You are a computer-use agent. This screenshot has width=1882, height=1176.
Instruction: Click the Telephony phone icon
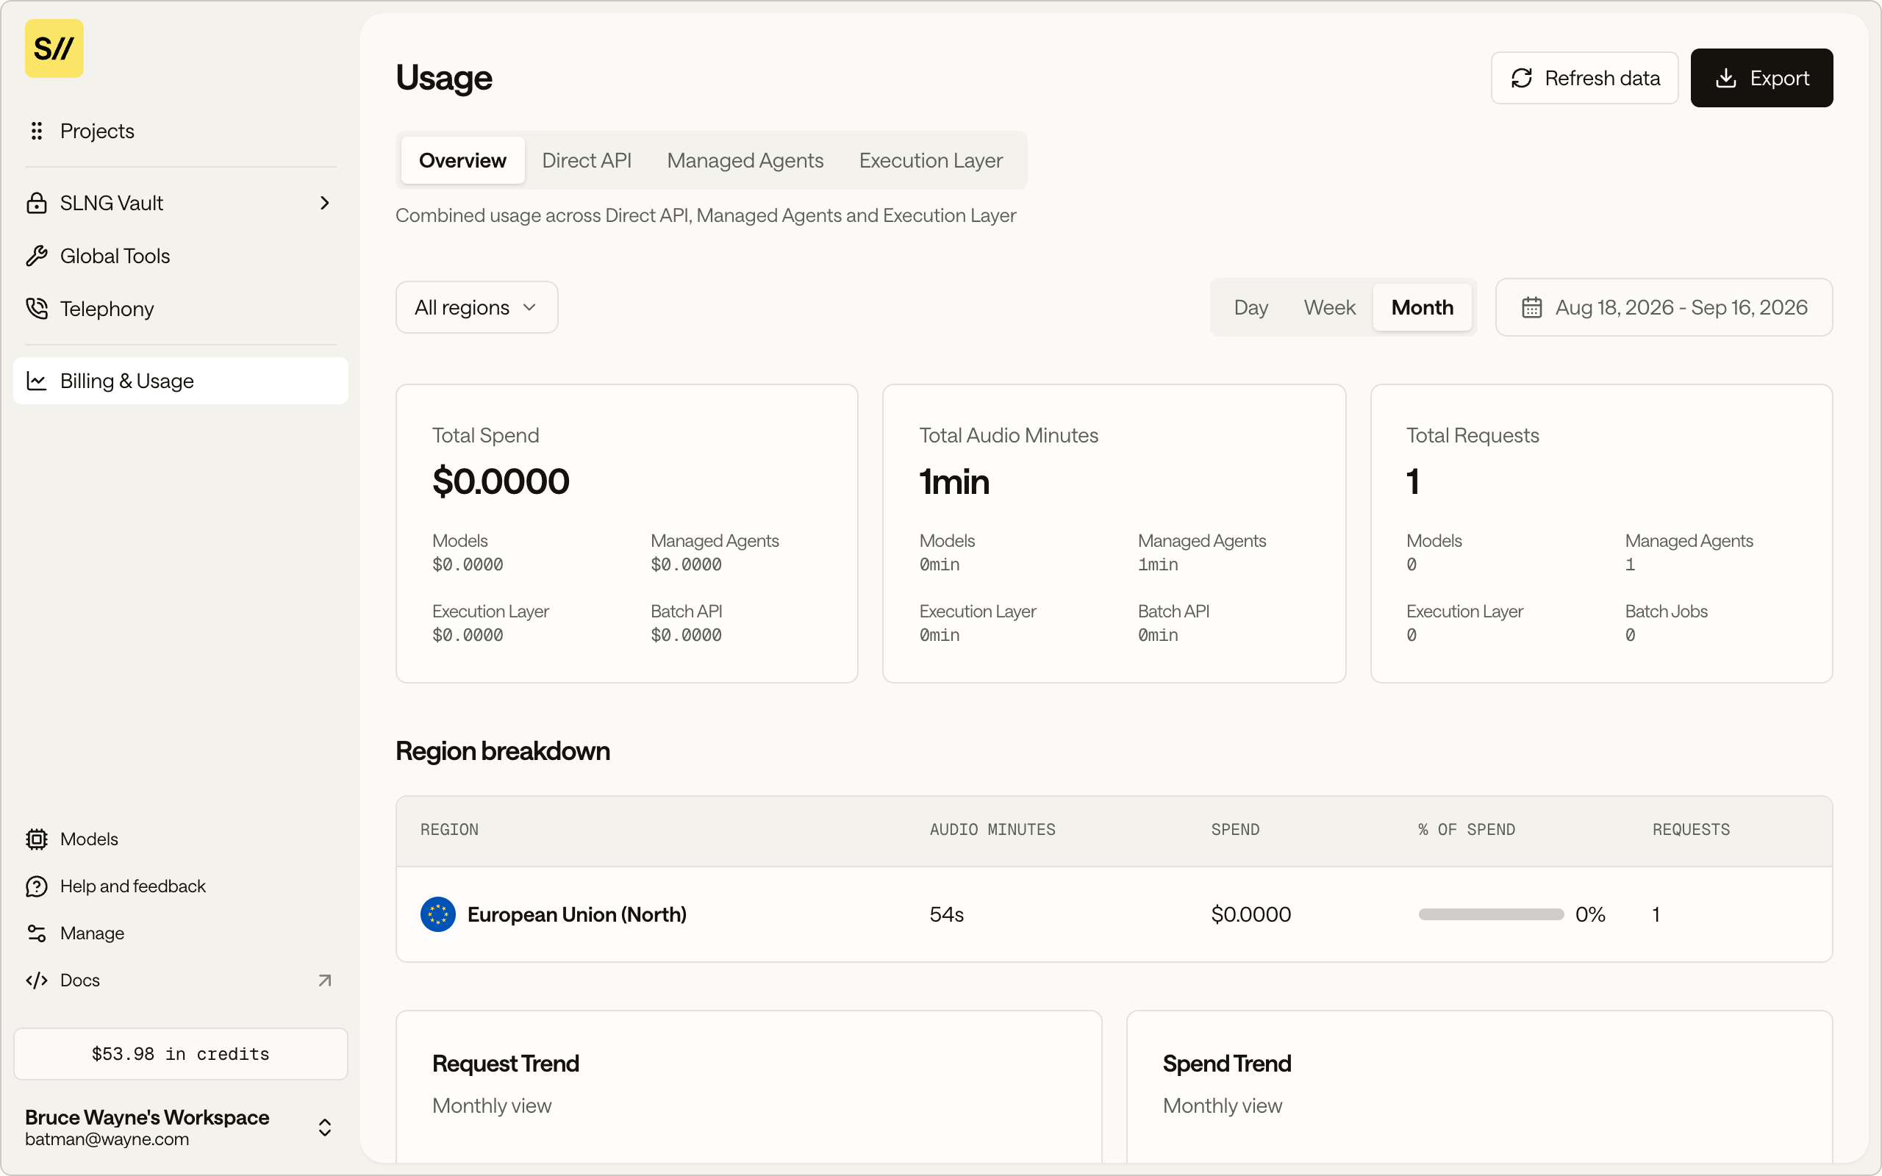[37, 309]
